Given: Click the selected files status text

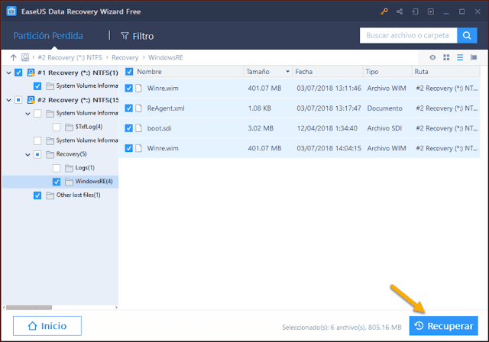Looking at the screenshot, I should (342, 327).
